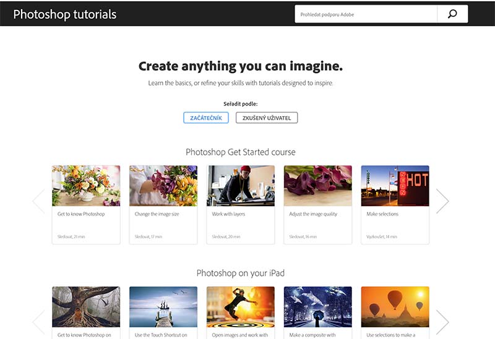Click the Make selections title

[x=382, y=214]
